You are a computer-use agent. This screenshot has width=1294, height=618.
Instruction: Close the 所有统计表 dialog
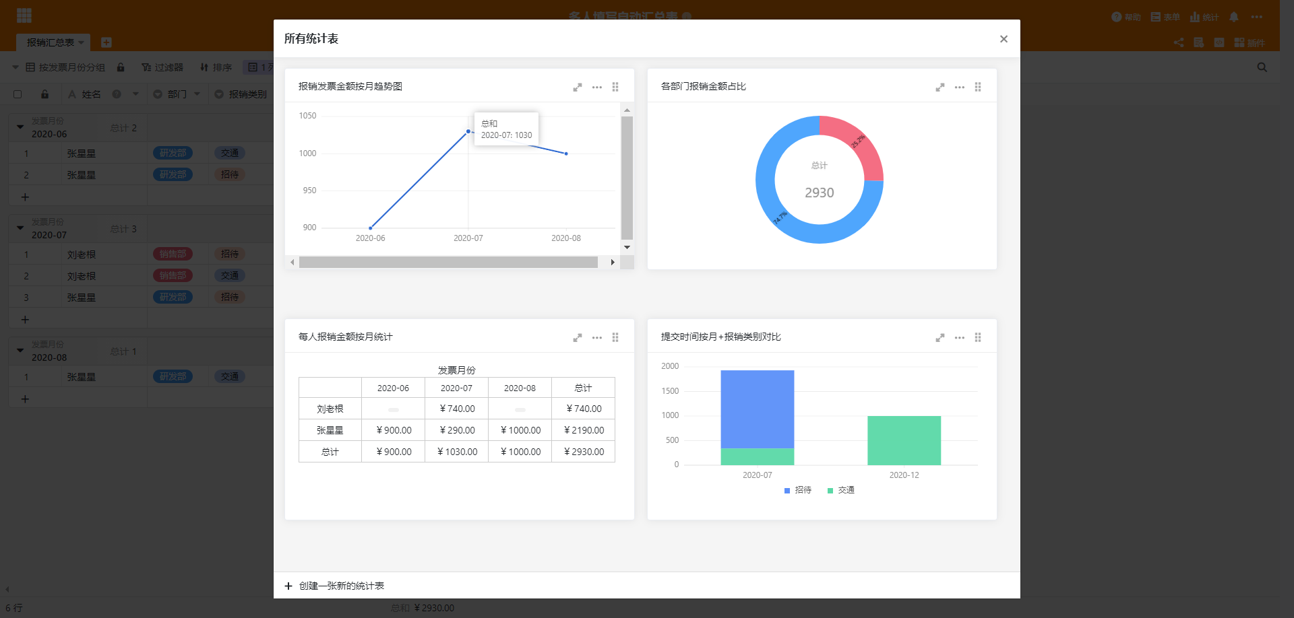(1004, 39)
